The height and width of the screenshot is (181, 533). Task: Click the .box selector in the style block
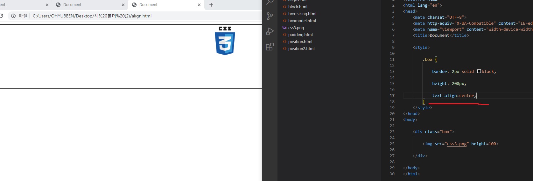point(427,59)
